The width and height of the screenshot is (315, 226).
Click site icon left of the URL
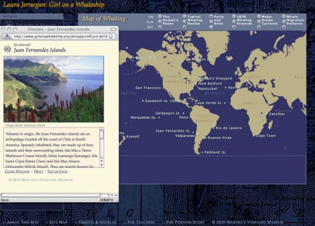point(7,36)
